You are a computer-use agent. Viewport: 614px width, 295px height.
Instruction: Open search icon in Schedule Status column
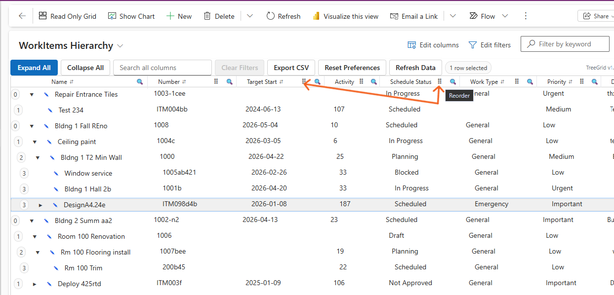453,82
